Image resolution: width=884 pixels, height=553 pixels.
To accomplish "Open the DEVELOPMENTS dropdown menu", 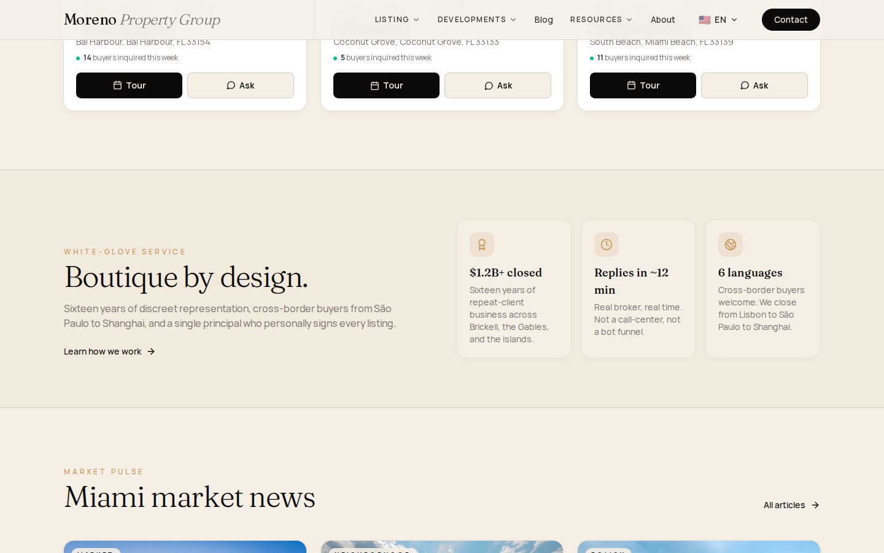I will coord(476,20).
